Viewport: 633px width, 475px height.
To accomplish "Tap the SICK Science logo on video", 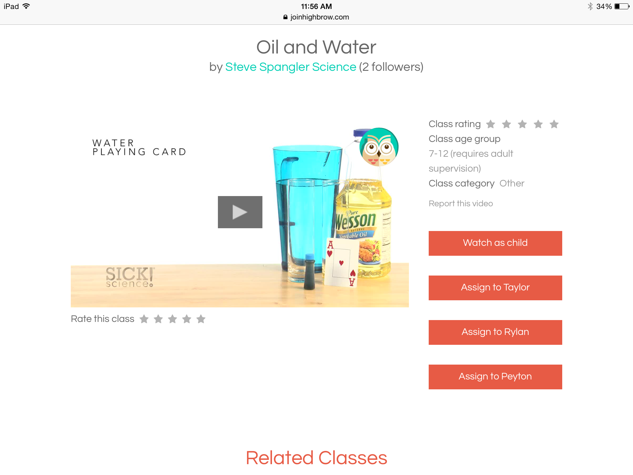I will (130, 277).
